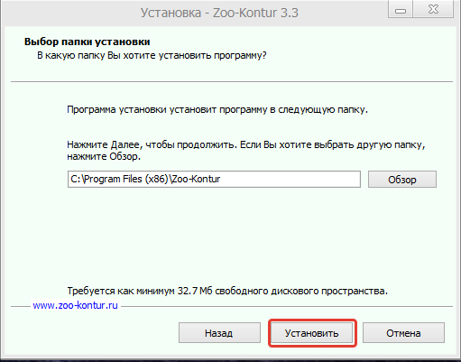Click the horizontal separator under the header
The image size is (461, 362).
click(x=232, y=81)
